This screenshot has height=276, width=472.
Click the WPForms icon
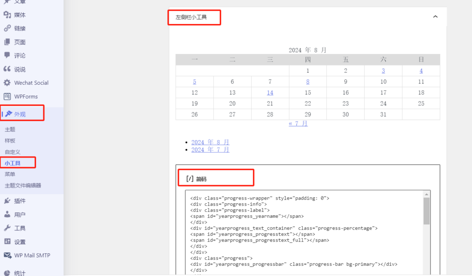click(x=7, y=96)
